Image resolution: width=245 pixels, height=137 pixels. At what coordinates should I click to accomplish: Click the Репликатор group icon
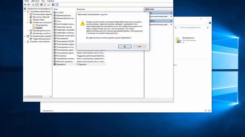pyautogui.click(x=54, y=56)
